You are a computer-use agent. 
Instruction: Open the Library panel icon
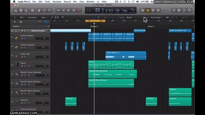coord(16,11)
